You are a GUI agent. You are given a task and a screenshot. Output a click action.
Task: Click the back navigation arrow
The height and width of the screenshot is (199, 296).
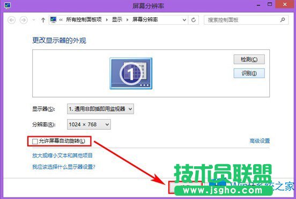pos(11,20)
